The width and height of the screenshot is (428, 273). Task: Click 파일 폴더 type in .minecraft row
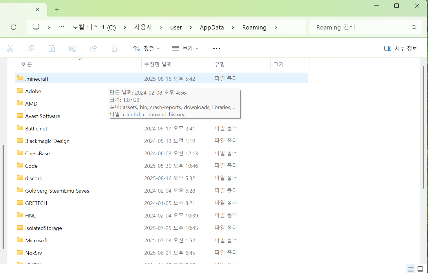(226, 78)
